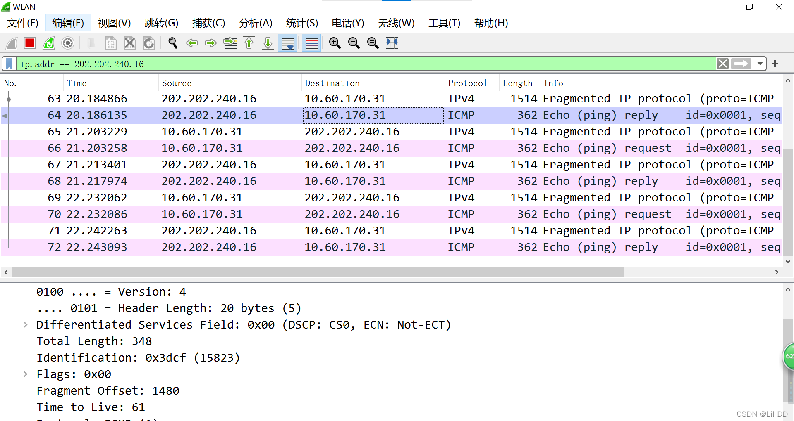Jump to the last packet with down arrow
794x421 pixels.
[268, 43]
